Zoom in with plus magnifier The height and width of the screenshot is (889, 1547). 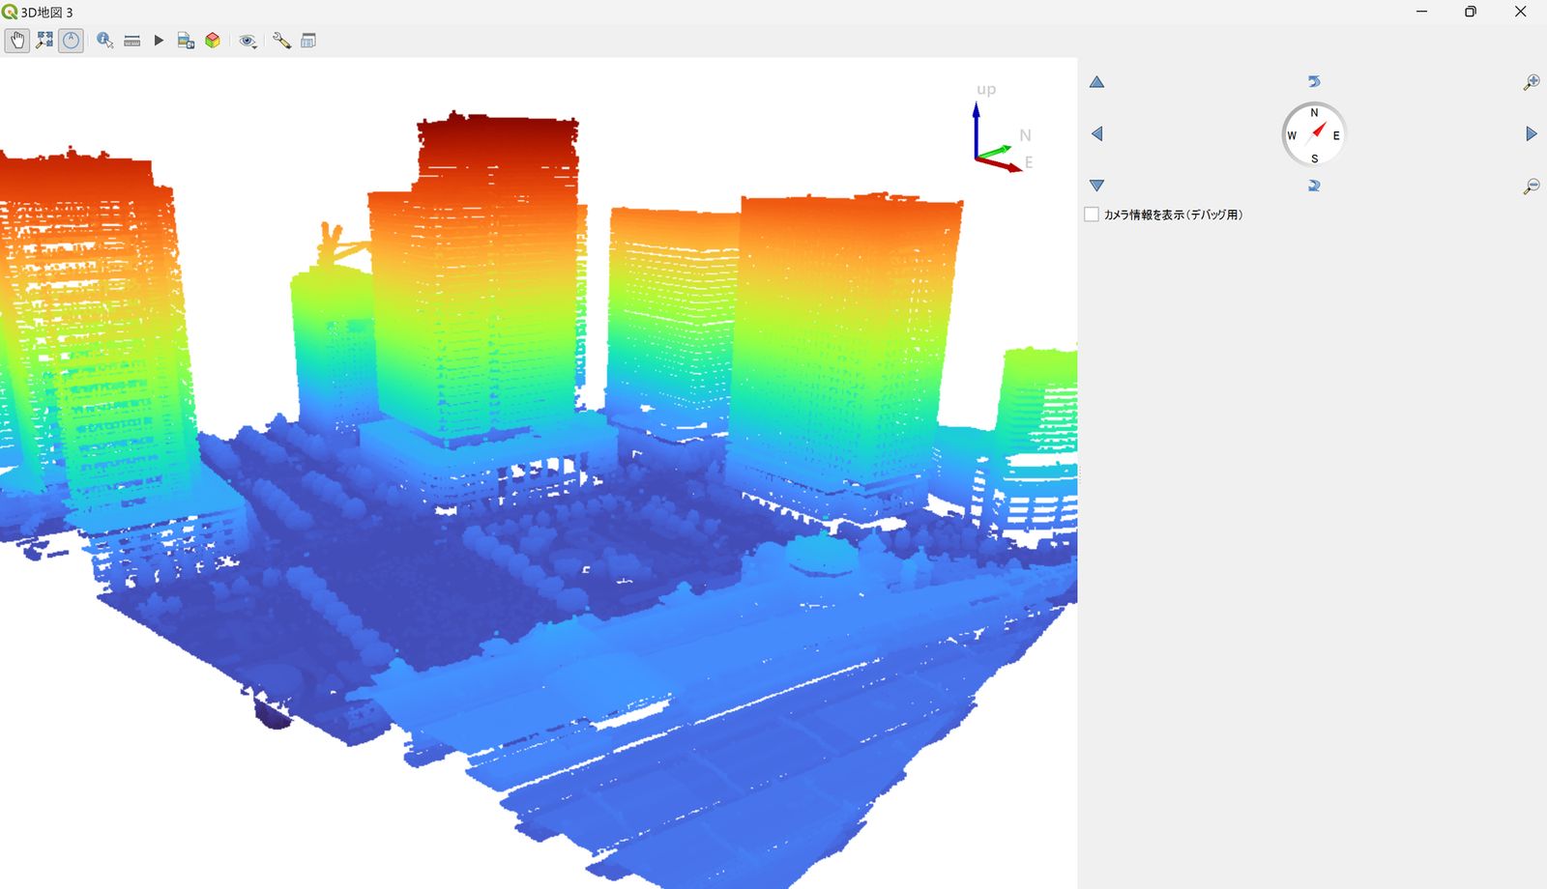tap(1532, 82)
